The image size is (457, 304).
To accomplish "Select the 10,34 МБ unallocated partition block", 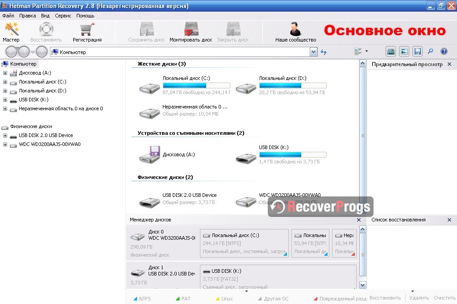I will click(x=344, y=243).
